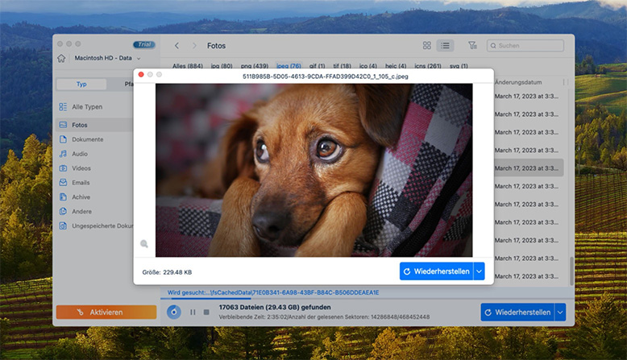Screen dimensions: 627x360
Task: Click the home icon in sidebar
Action: [61, 58]
